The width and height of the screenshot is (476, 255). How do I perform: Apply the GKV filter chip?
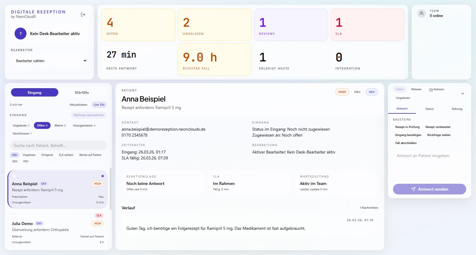[15, 161]
